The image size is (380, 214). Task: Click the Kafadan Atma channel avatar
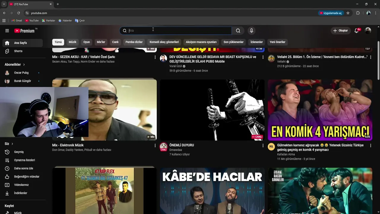click(271, 147)
